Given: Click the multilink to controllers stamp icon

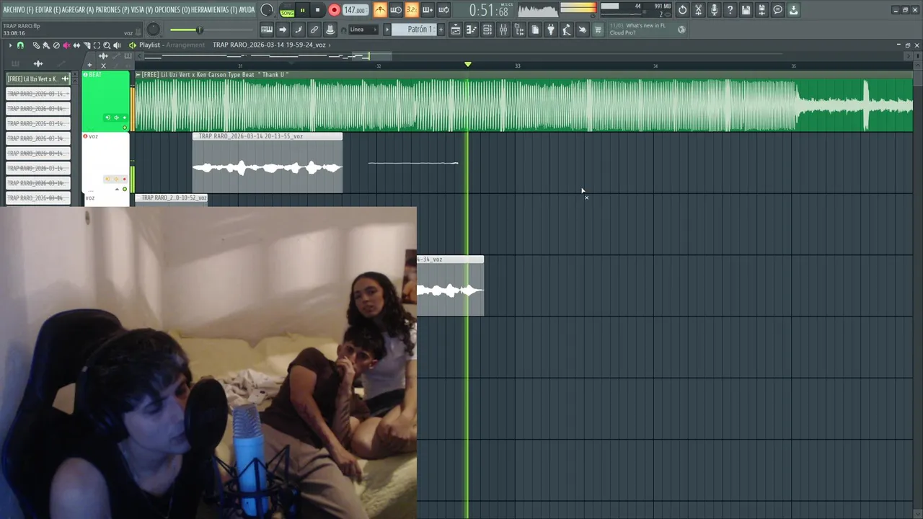Looking at the screenshot, I should tap(330, 30).
